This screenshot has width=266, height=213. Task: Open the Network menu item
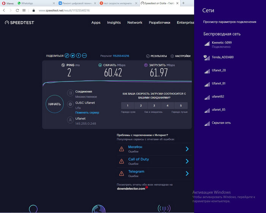tap(135, 22)
